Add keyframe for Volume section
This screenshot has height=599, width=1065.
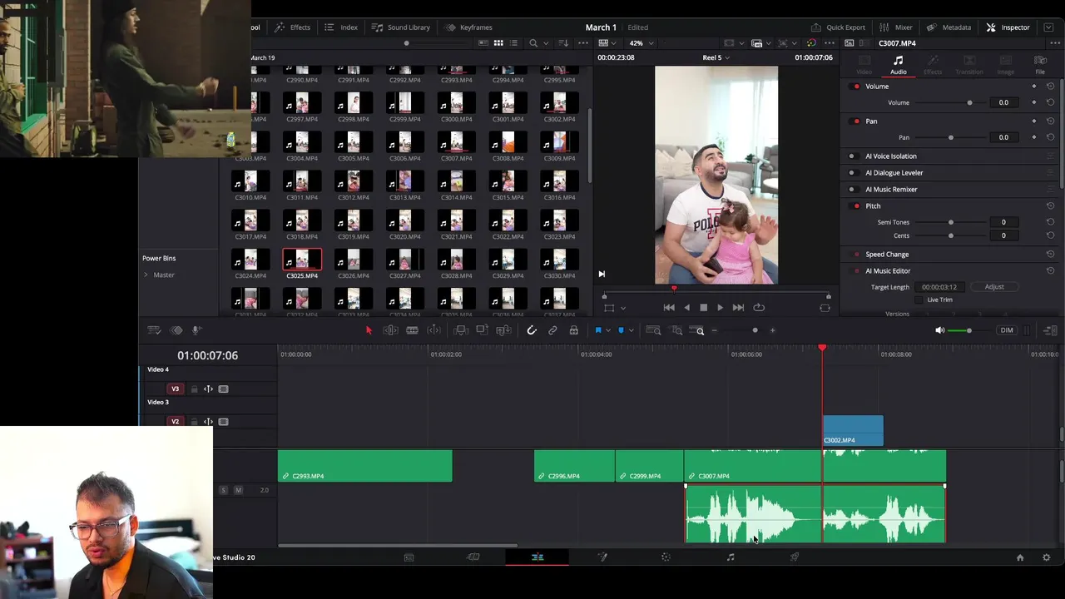click(x=1034, y=87)
